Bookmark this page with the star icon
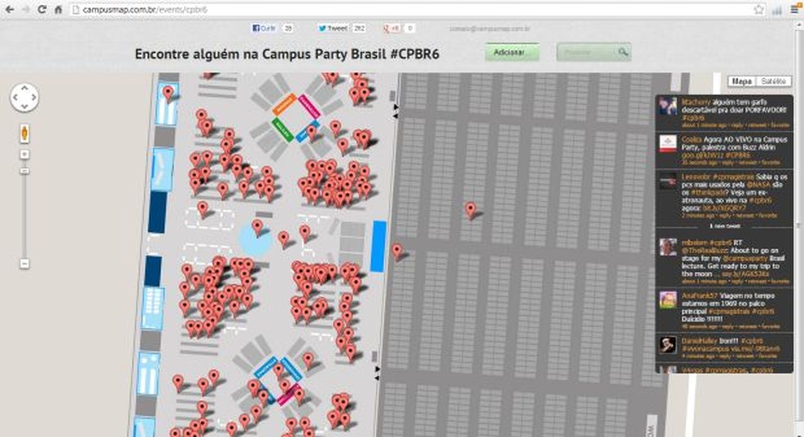Image resolution: width=804 pixels, height=437 pixels. click(759, 9)
